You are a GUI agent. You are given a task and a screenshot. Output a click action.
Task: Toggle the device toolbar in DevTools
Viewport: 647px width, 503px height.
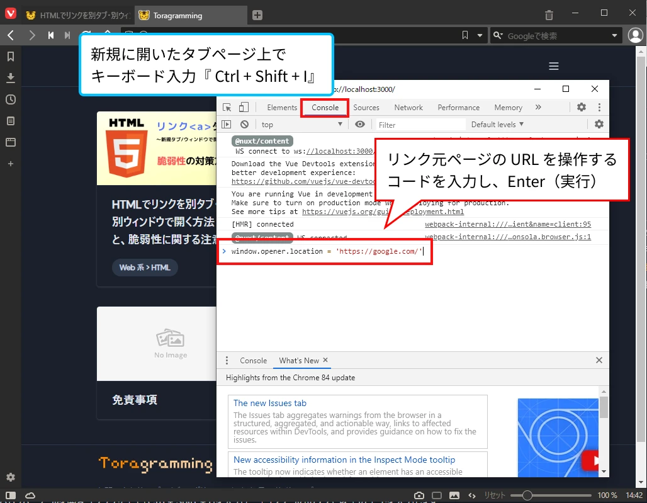point(244,107)
